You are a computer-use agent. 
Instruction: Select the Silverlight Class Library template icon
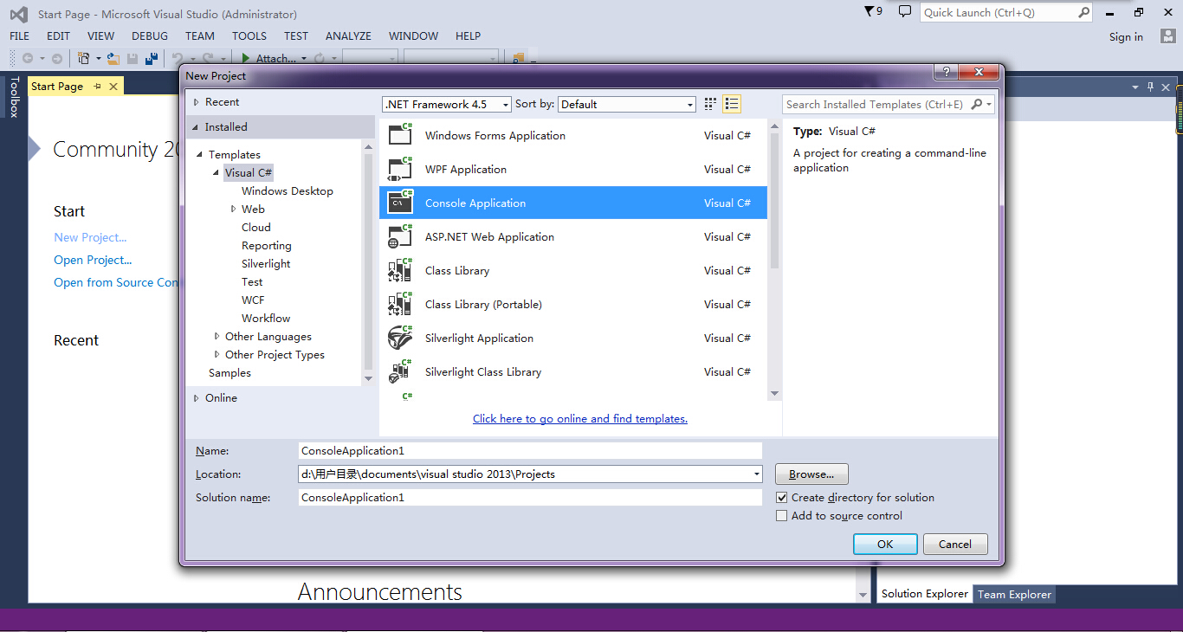(400, 371)
